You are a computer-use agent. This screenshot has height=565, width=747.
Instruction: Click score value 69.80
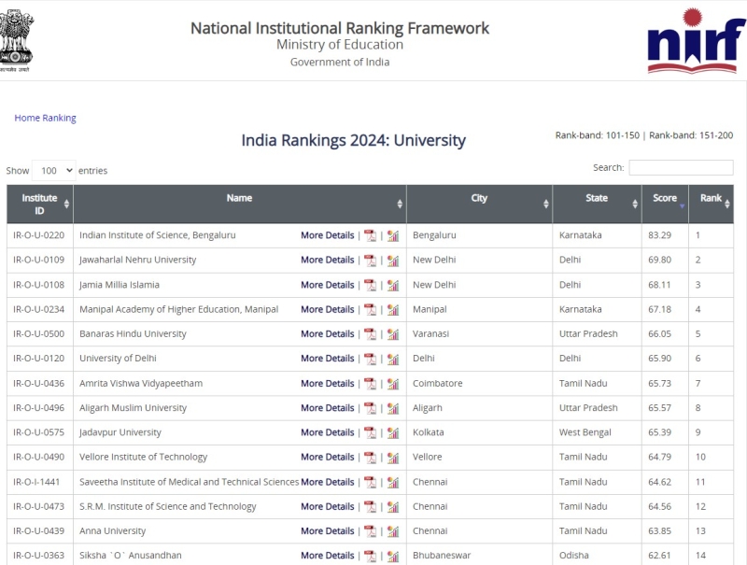click(660, 261)
